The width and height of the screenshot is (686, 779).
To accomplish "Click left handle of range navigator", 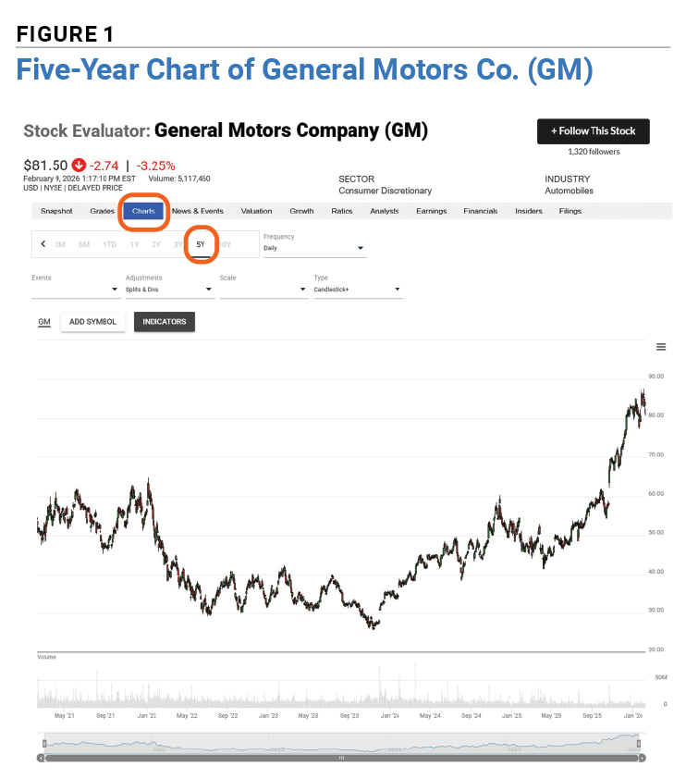I will click(44, 744).
